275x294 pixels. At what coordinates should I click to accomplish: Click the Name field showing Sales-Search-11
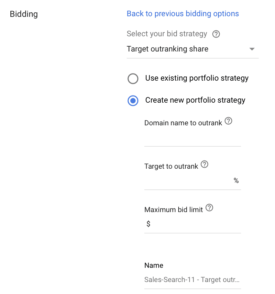tap(192, 280)
